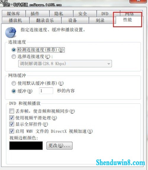Click the performance pie-chart icon
This screenshot has height=170, width=148.
pos(11,32)
